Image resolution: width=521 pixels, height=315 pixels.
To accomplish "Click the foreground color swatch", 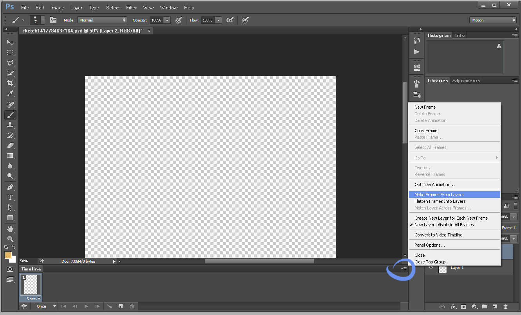I will [x=8, y=255].
